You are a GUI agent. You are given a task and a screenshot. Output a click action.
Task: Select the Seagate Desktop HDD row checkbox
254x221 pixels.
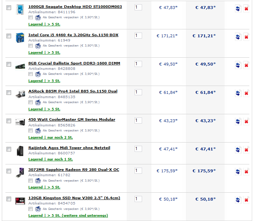pos(9,8)
